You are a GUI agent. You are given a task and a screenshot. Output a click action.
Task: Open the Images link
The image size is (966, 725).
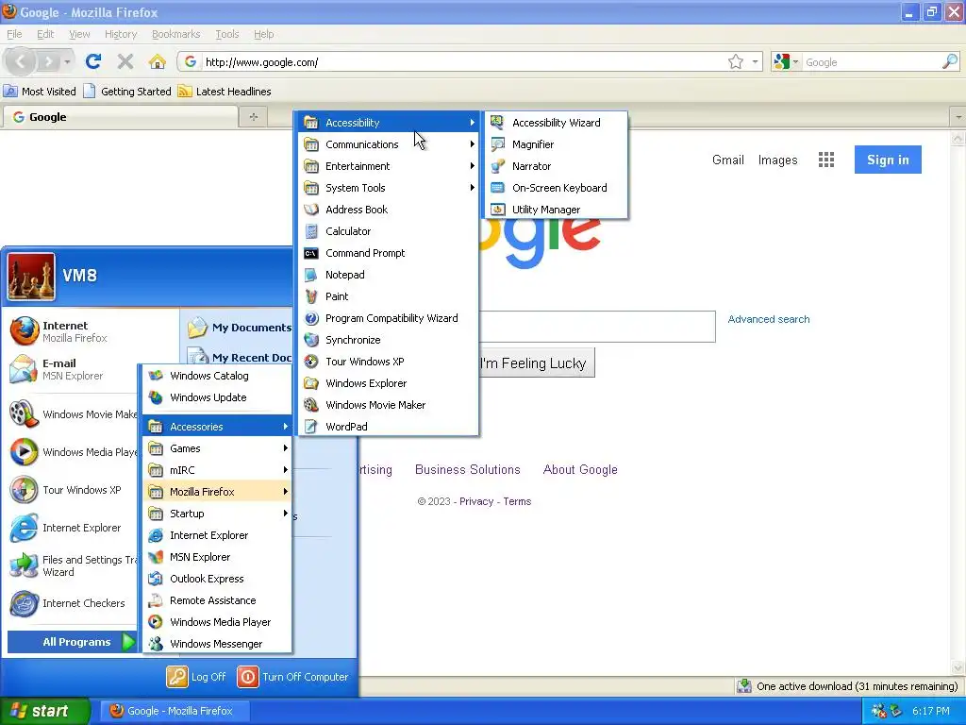[777, 160]
